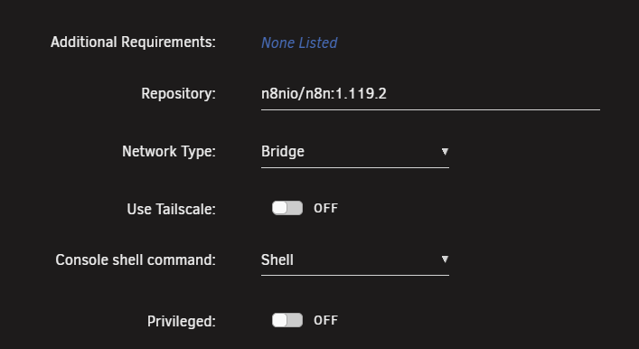
Task: Click the OFF text beside Privileged
Action: (325, 320)
